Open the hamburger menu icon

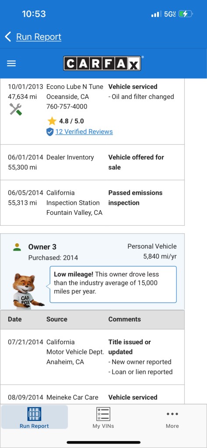11,63
